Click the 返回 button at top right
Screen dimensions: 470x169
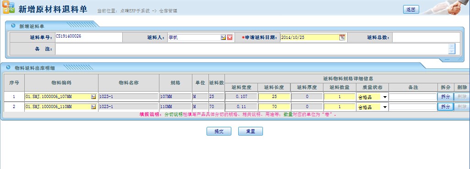click(x=411, y=10)
